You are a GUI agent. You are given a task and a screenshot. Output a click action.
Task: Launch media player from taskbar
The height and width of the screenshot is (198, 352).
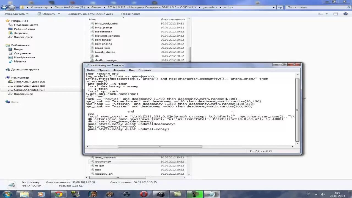(x=41, y=194)
